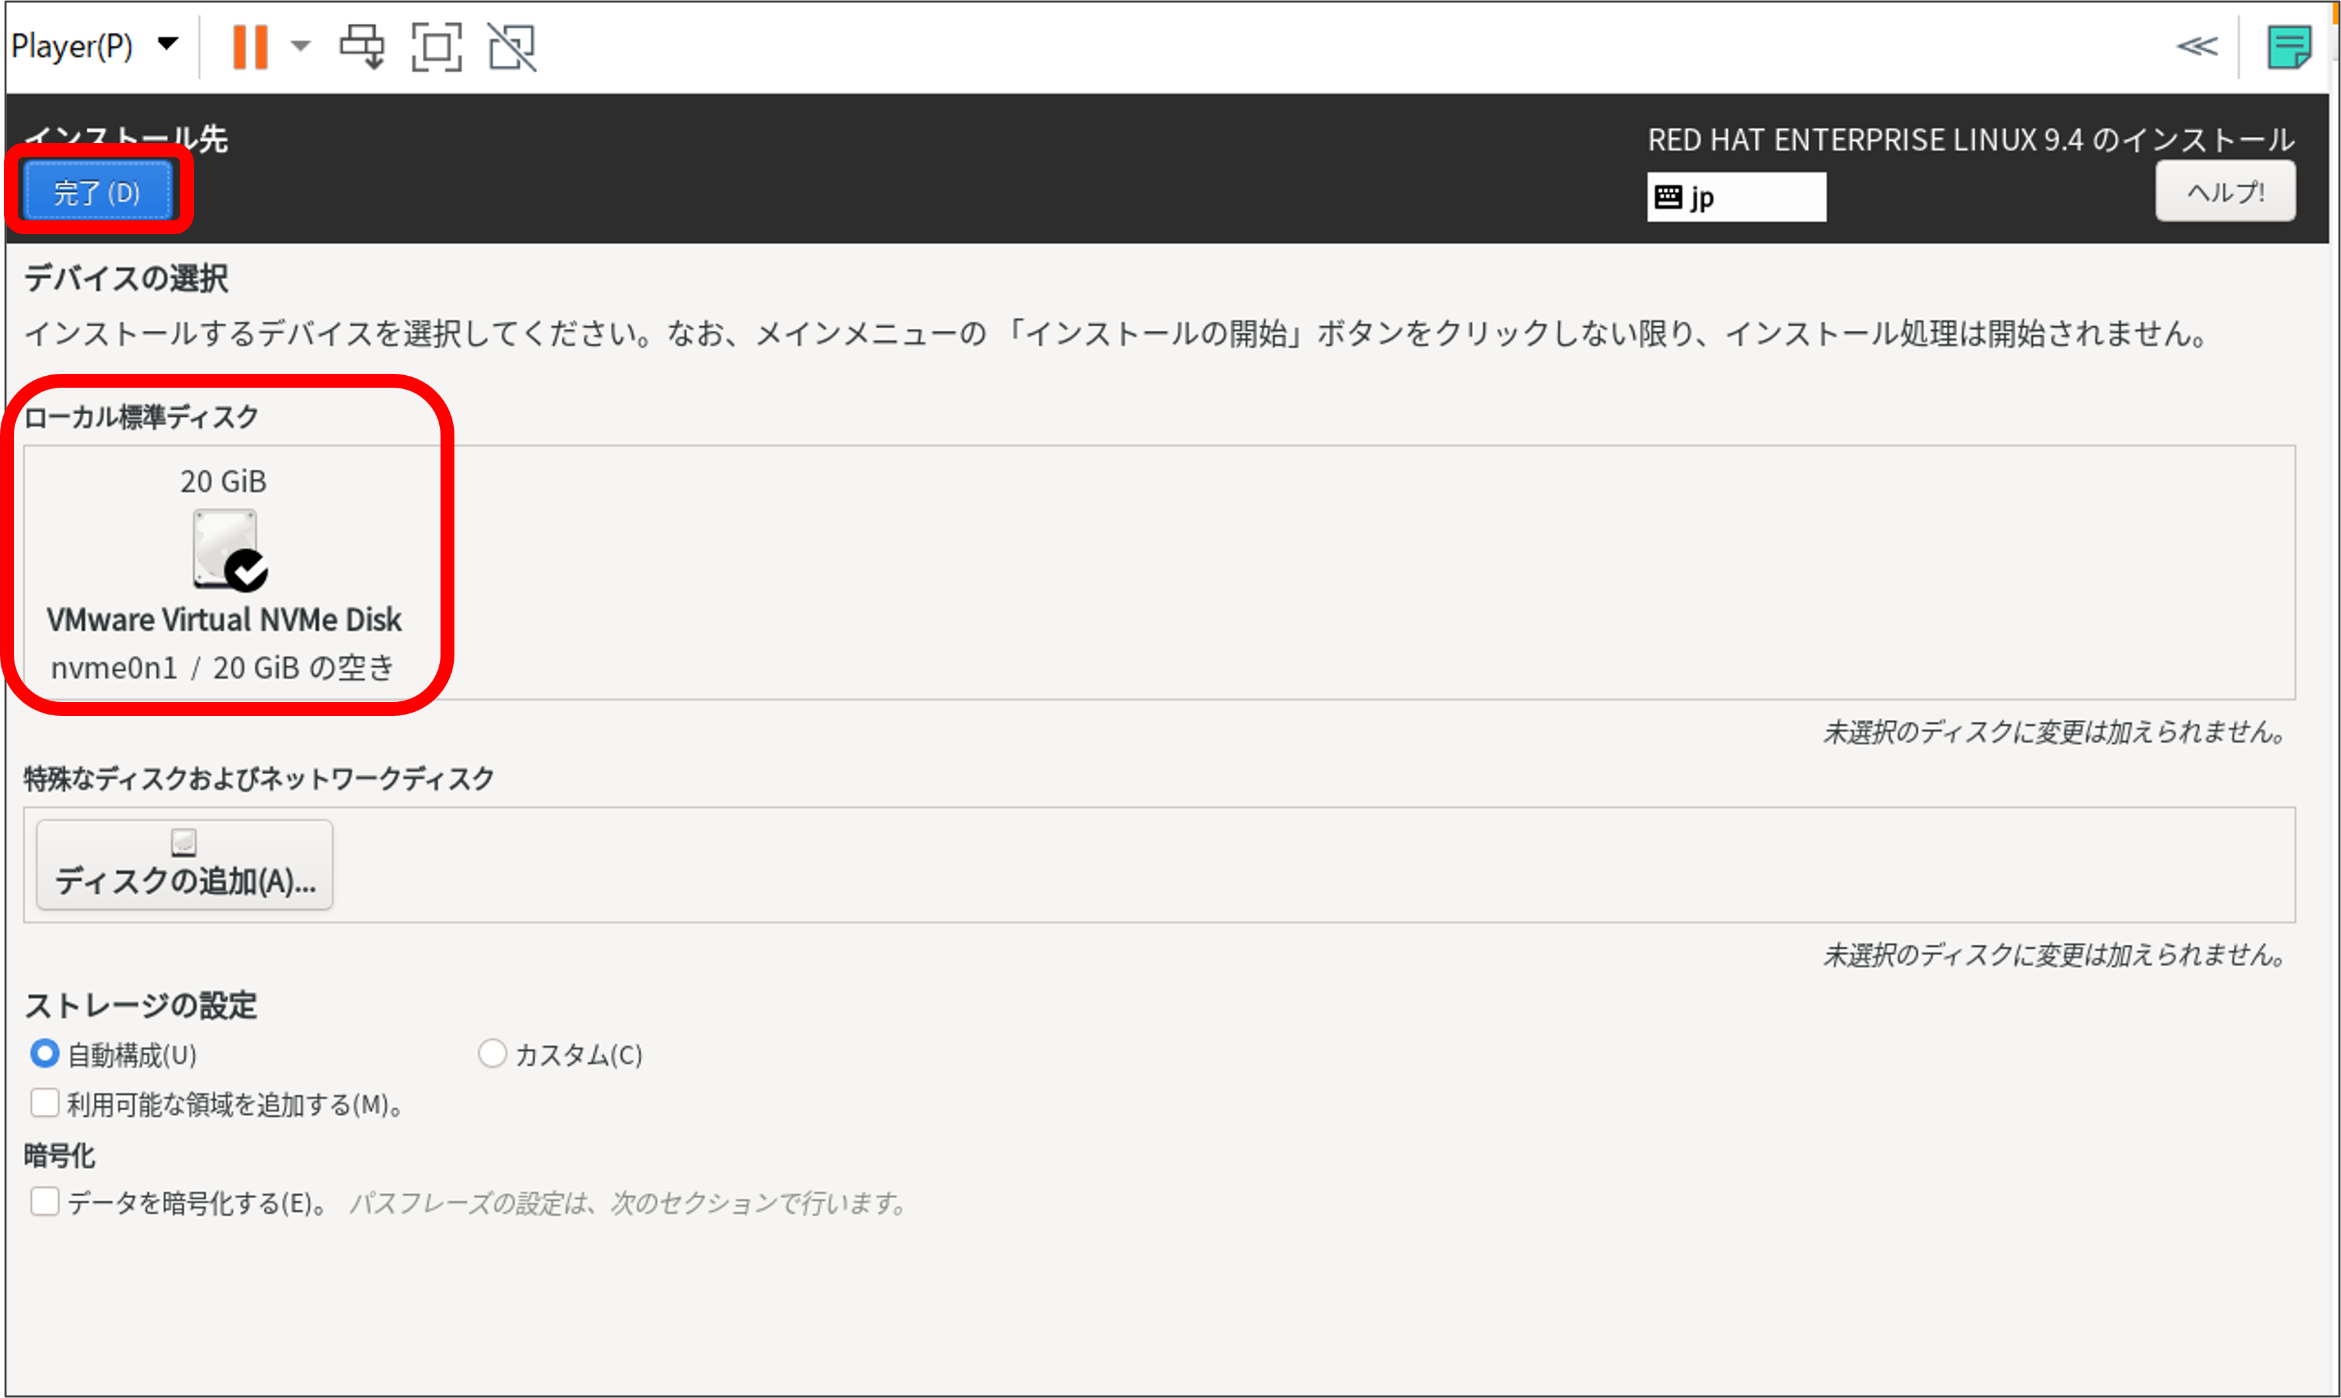The height and width of the screenshot is (1398, 2341).
Task: Click the small disk icon in ディスクの追加
Action: (x=184, y=842)
